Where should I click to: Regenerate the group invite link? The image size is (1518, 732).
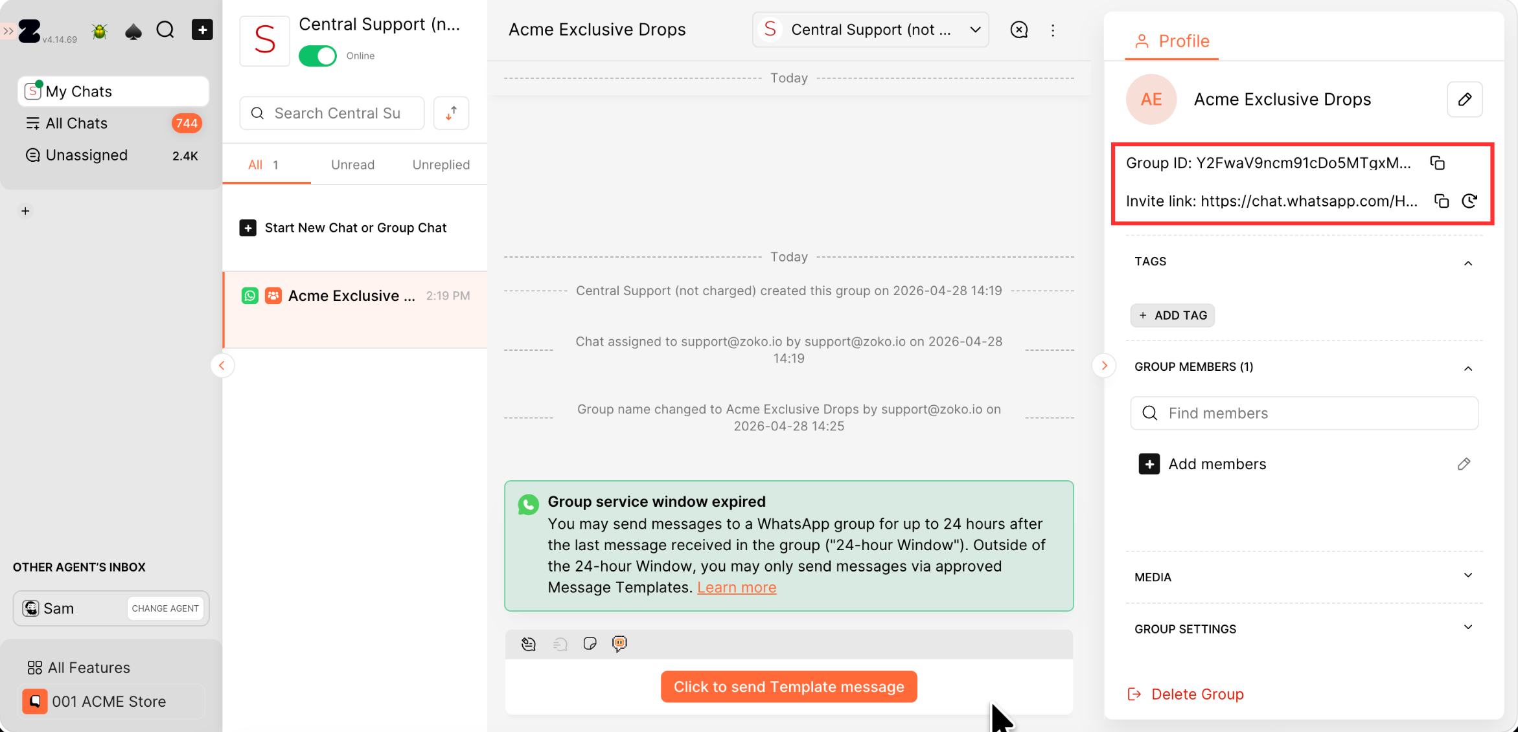[1469, 201]
